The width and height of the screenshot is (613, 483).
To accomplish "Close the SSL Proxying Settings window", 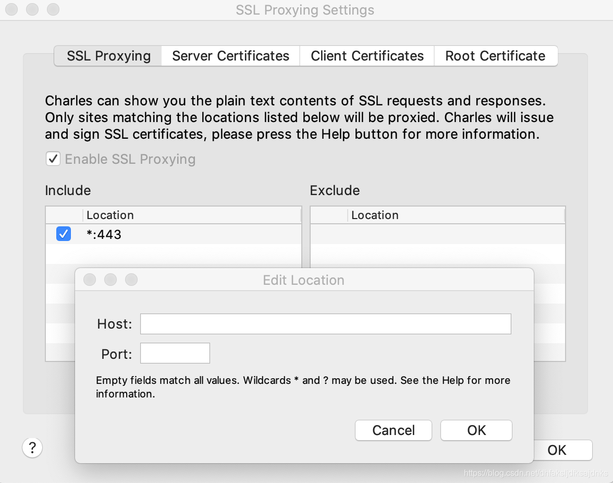I will tap(11, 9).
